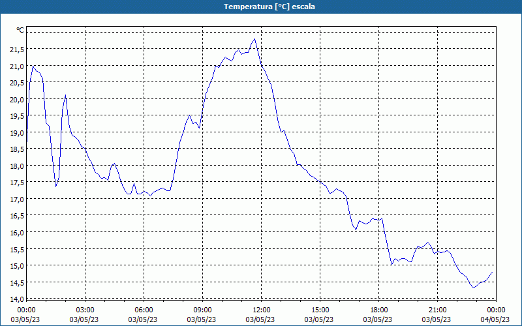Select the 19,0 temperature axis label
The image size is (522, 326).
click(x=17, y=133)
